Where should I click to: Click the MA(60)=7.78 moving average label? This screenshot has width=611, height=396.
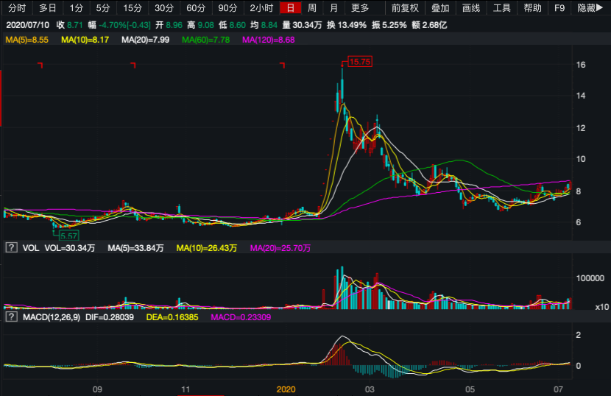(x=205, y=40)
